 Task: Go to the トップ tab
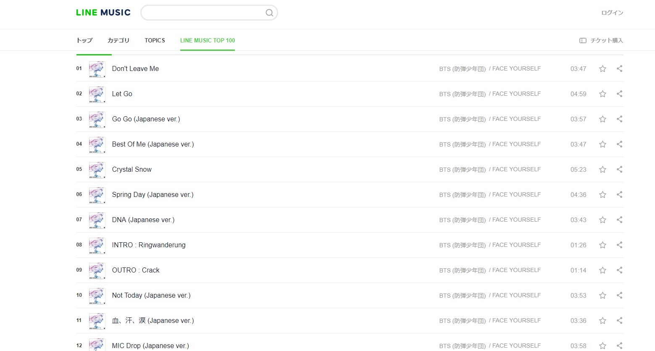pos(84,40)
